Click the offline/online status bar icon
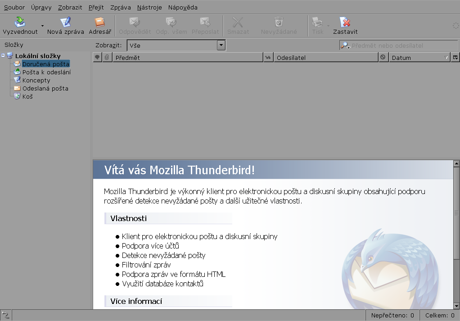 point(6,316)
